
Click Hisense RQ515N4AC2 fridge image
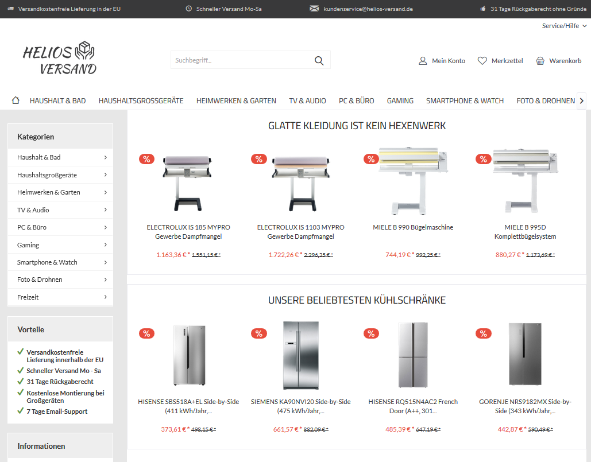pos(413,355)
